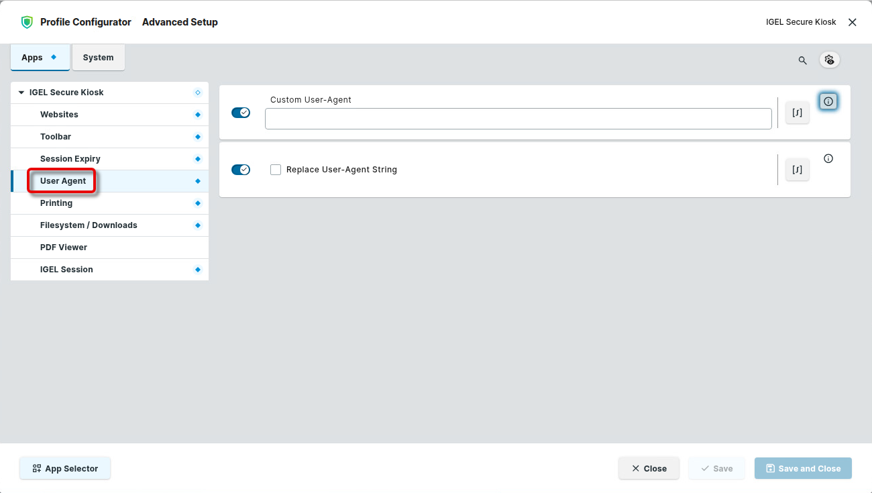Go to the PDF Viewer section
The width and height of the screenshot is (872, 493).
click(64, 248)
